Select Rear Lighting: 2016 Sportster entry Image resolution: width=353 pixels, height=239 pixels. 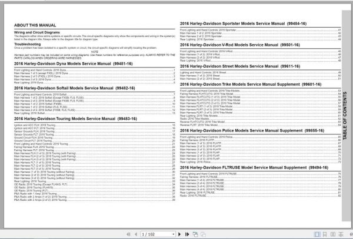point(261,39)
